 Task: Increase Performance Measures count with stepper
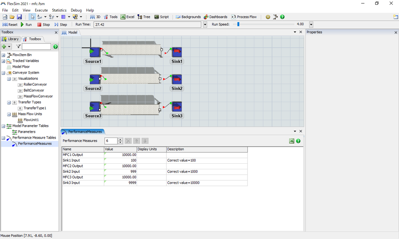click(120, 139)
